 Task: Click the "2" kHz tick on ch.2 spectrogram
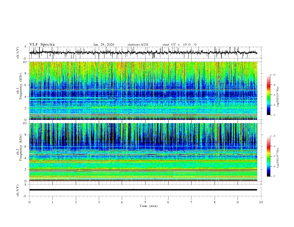[x=26, y=170]
